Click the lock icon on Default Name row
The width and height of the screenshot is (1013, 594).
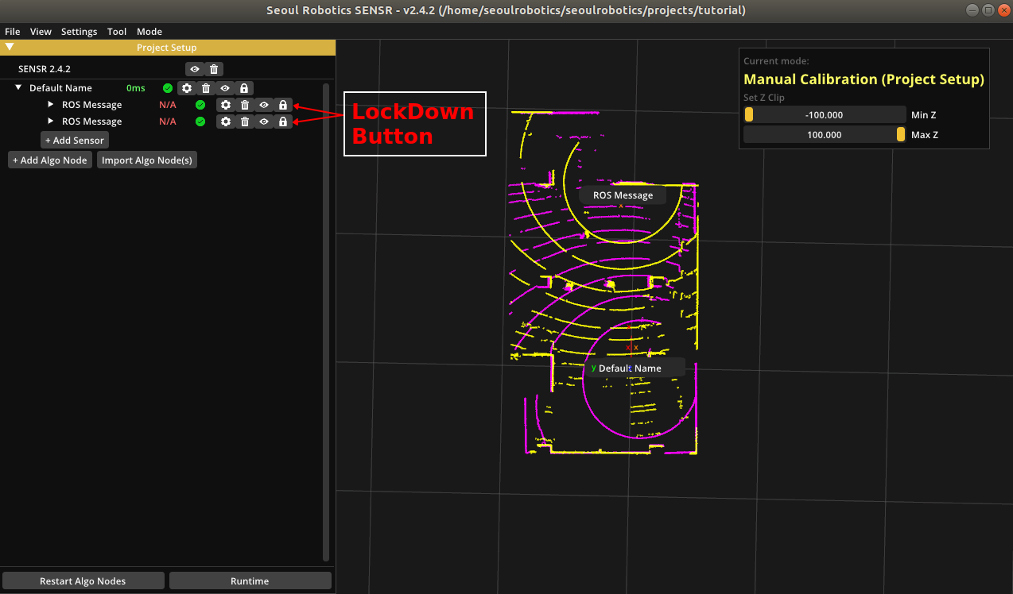coord(244,88)
